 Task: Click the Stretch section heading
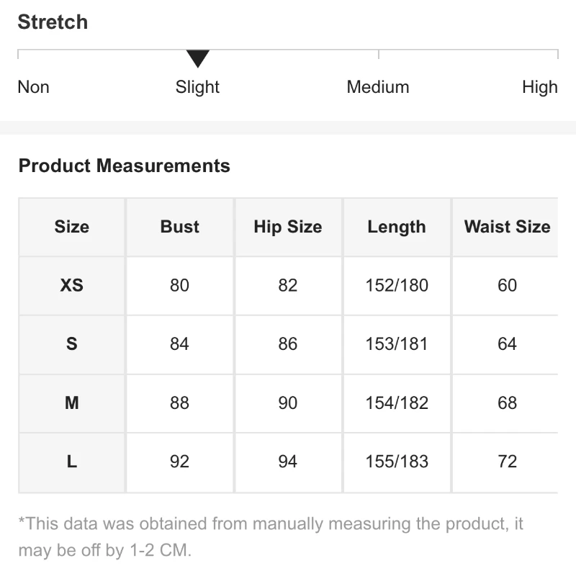click(53, 22)
